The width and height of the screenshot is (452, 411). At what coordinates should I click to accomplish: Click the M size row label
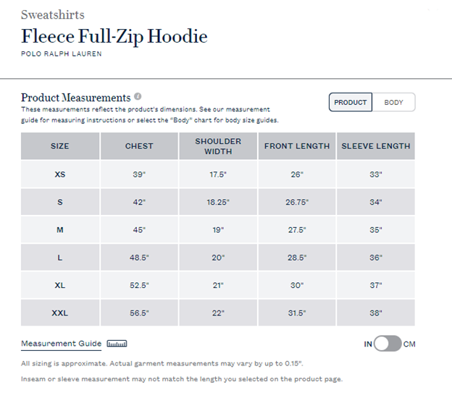[x=60, y=229]
